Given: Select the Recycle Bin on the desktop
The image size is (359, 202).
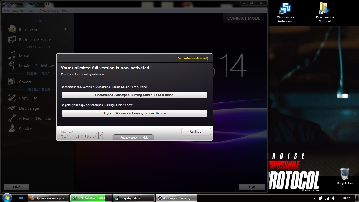Looking at the screenshot, I should [345, 176].
